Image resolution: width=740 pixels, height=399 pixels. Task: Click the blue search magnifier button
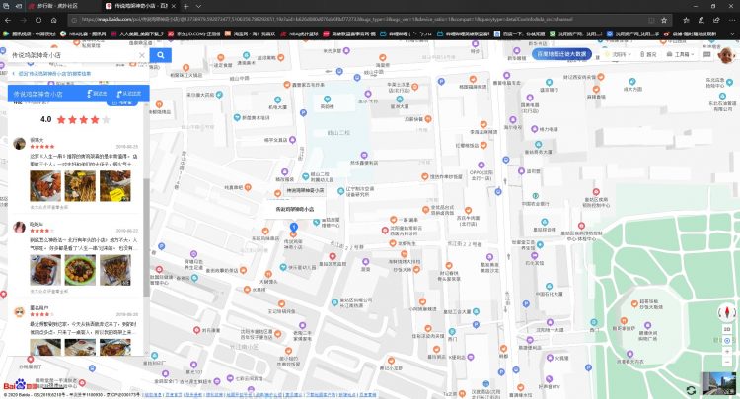(161, 55)
